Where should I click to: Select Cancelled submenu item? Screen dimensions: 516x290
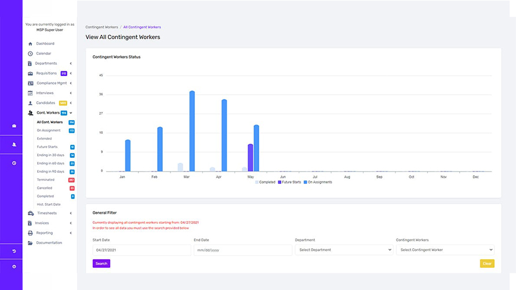tap(45, 188)
